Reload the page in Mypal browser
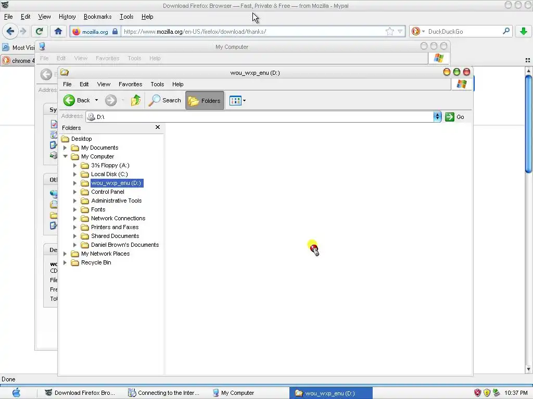 coord(39,32)
